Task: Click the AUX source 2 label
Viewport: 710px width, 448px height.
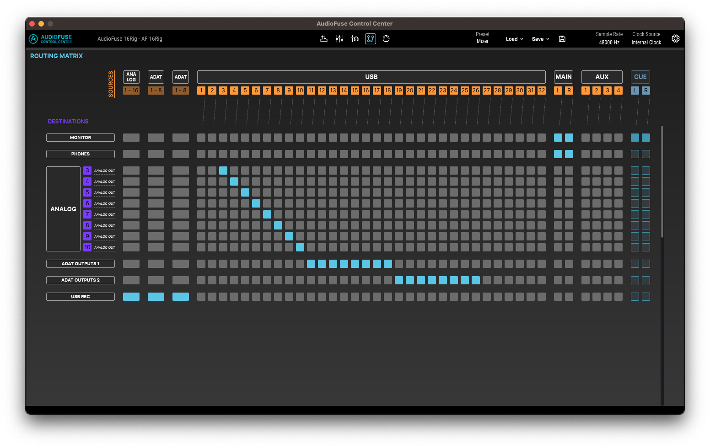Action: (597, 91)
